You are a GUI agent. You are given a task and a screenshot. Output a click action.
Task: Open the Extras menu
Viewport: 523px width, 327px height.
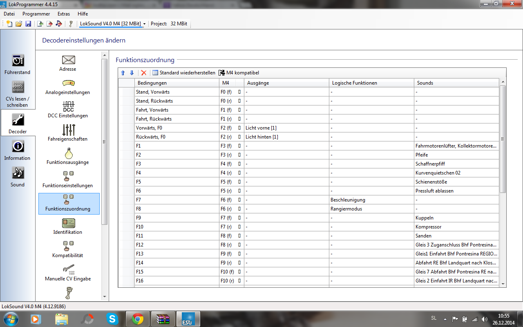point(64,14)
